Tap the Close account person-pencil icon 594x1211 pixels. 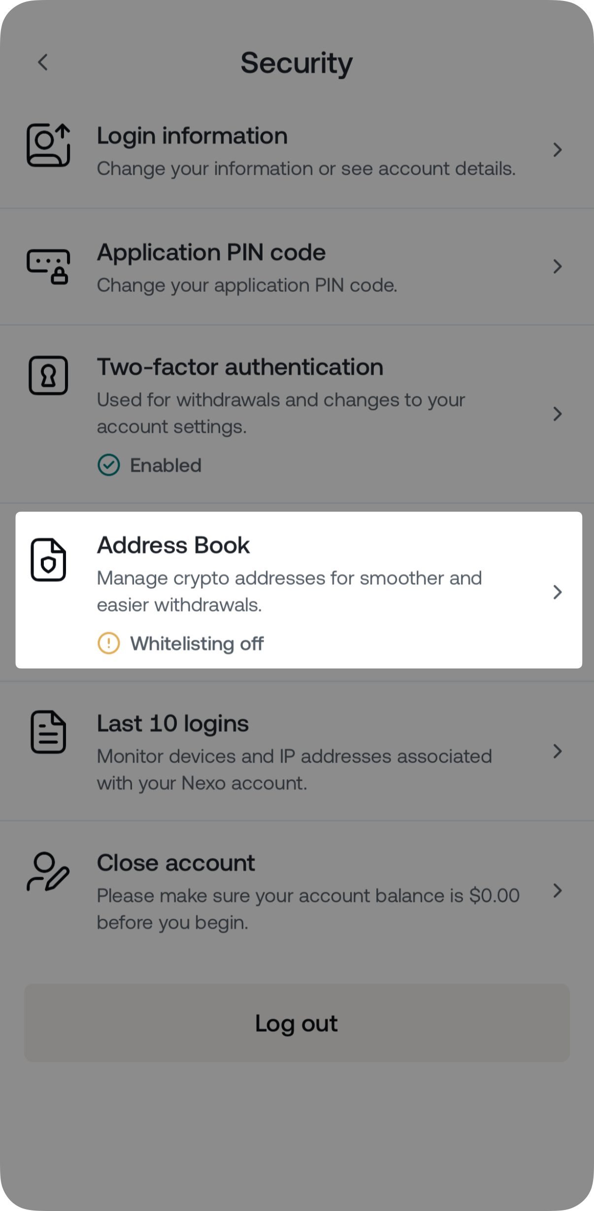48,872
